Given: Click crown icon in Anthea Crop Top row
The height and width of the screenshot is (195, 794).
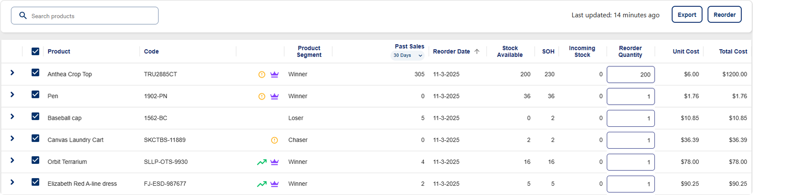Looking at the screenshot, I should (x=275, y=75).
